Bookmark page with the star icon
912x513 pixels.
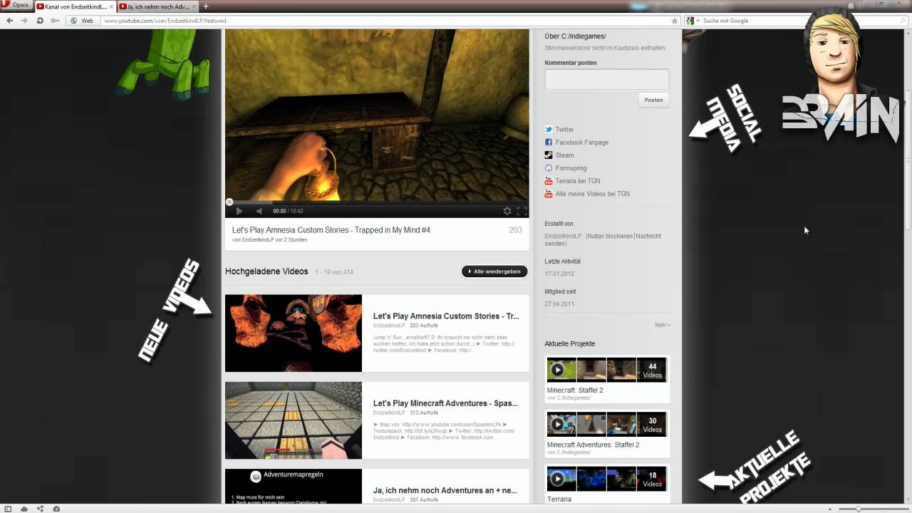click(x=675, y=21)
